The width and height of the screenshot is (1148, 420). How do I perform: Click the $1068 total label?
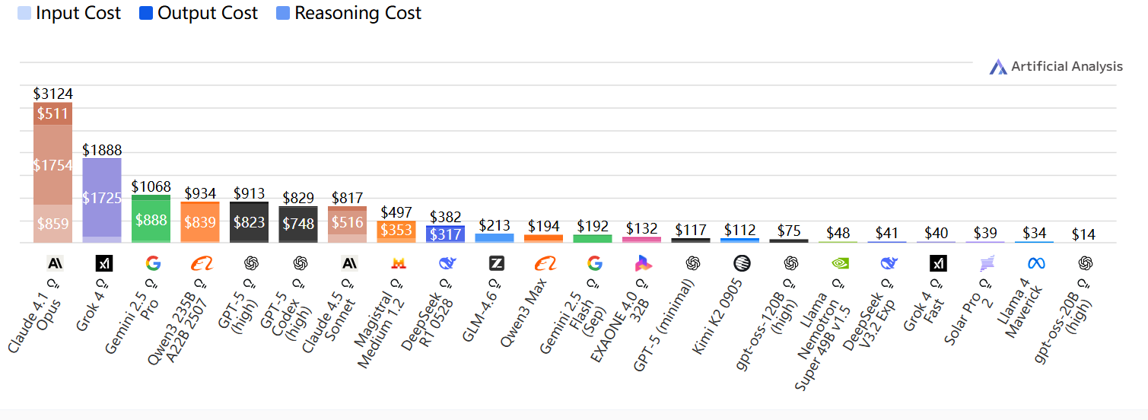point(151,186)
